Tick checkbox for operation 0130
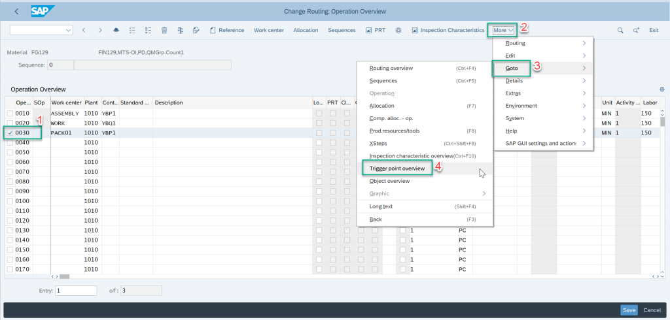This screenshot has height=320, width=670. [x=10, y=231]
